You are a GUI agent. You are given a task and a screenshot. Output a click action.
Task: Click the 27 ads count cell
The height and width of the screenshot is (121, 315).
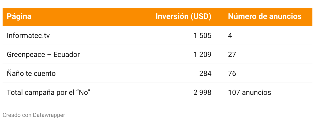coord(232,54)
